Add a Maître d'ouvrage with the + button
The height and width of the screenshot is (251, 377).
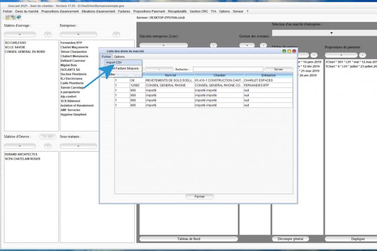click(20, 35)
